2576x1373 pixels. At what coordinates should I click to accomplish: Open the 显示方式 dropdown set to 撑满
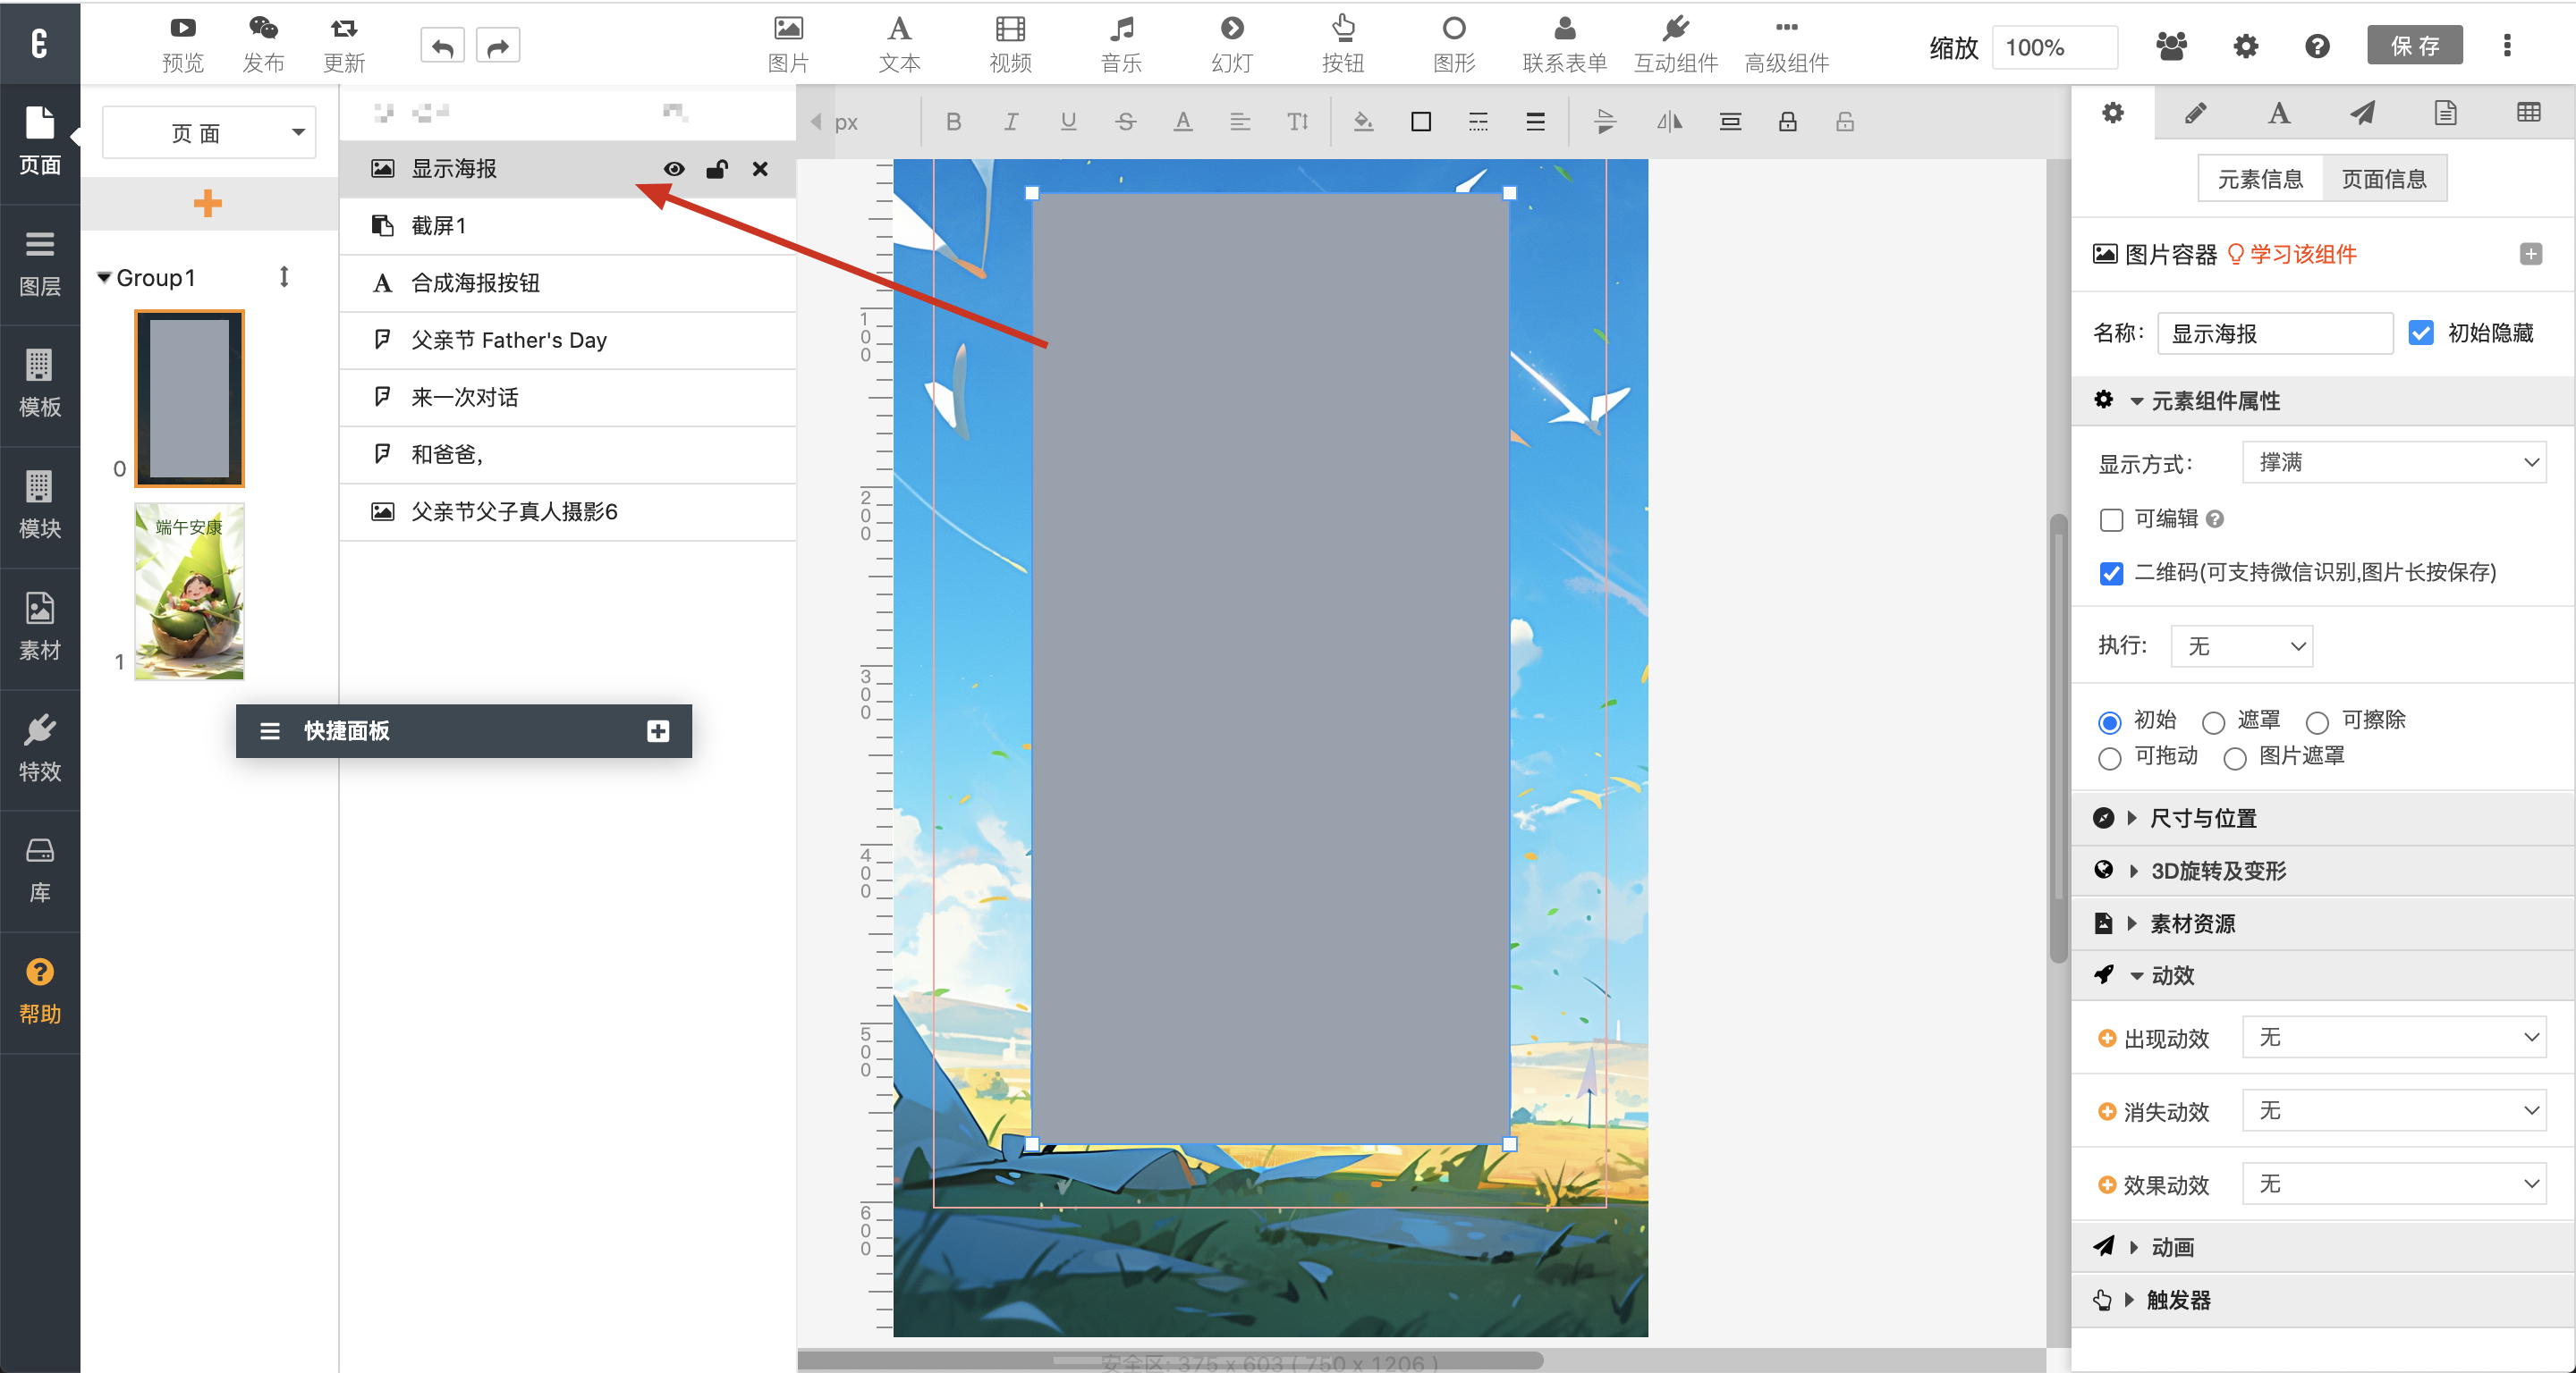(2394, 463)
